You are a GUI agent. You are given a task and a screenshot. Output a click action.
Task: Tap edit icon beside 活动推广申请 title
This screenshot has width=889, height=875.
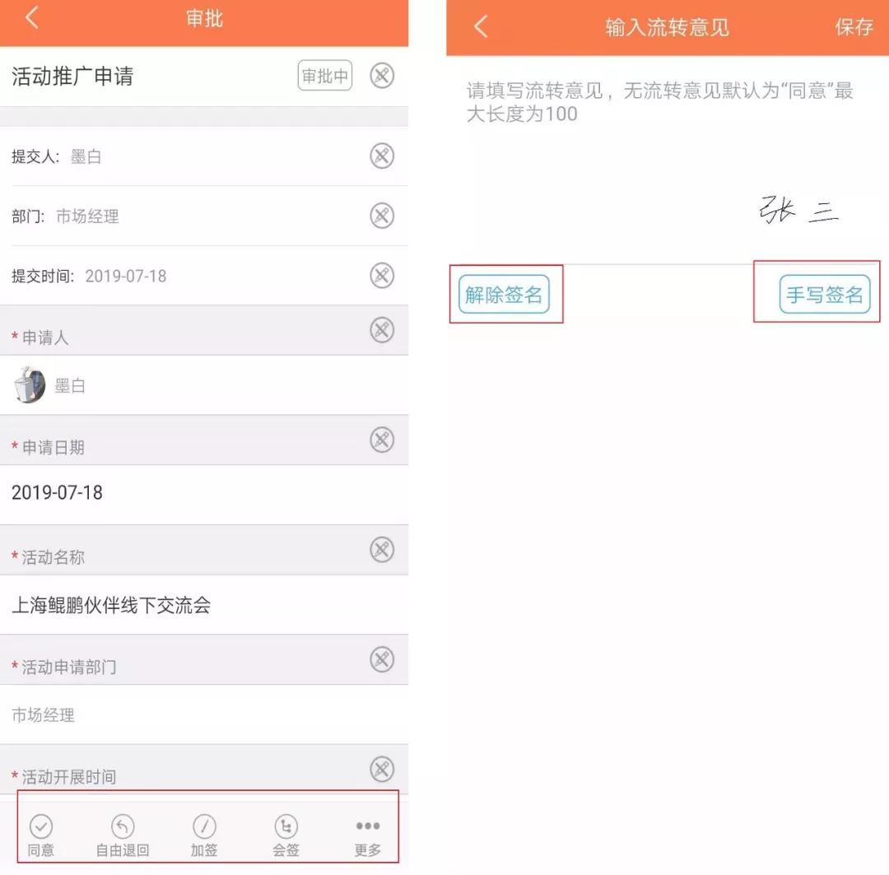pos(382,76)
